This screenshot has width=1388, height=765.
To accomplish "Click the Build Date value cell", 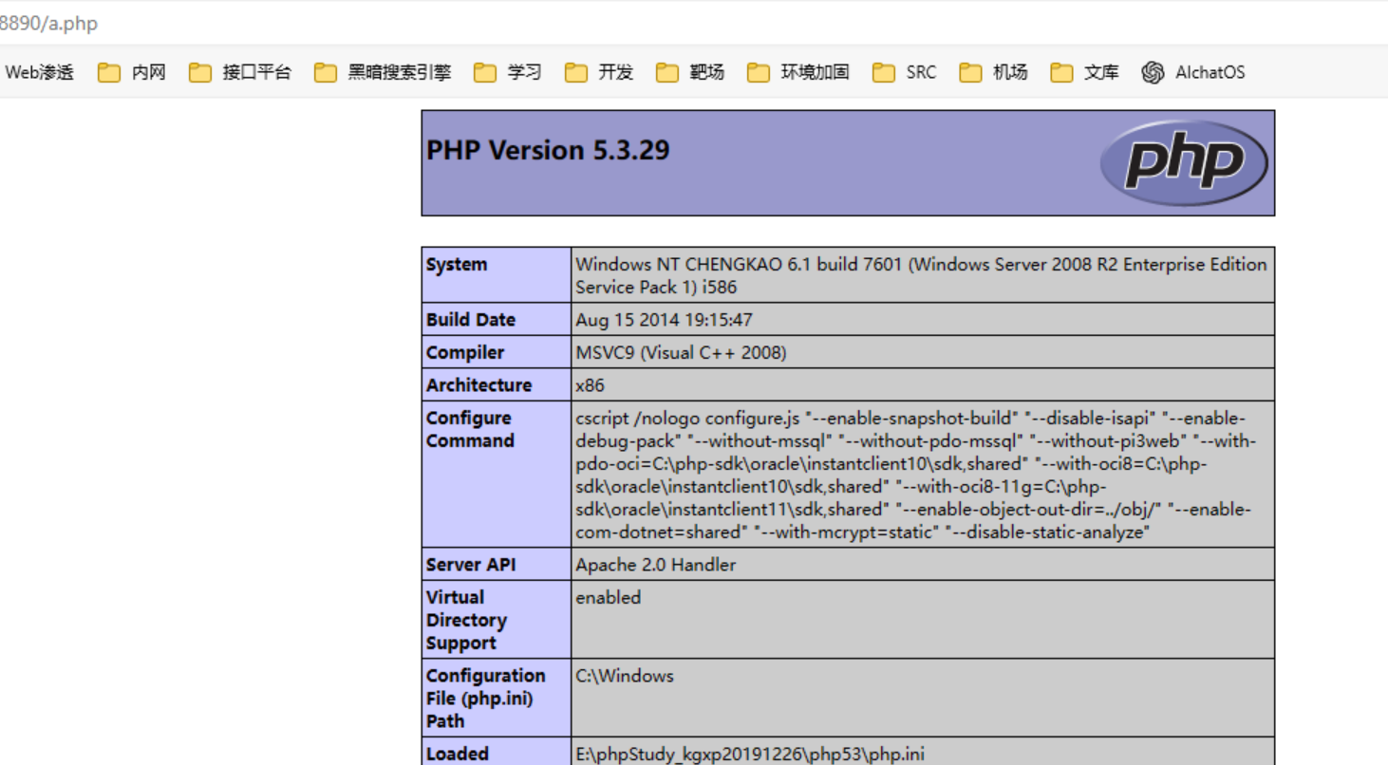I will [664, 320].
